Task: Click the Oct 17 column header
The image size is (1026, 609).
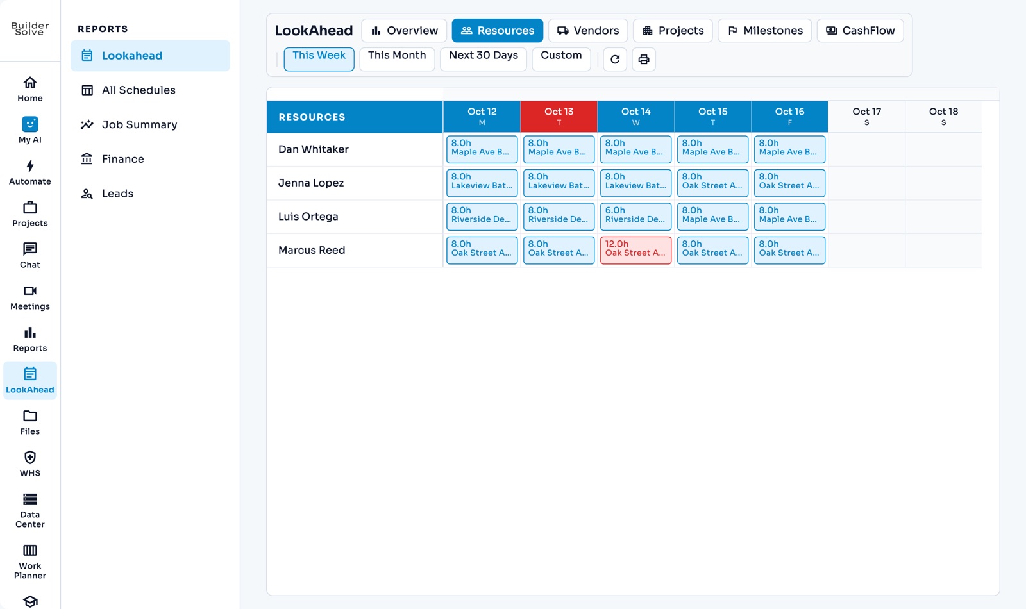Action: (867, 117)
